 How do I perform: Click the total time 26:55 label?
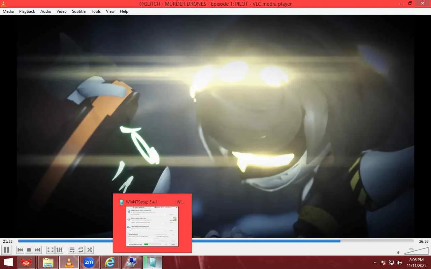click(424, 241)
